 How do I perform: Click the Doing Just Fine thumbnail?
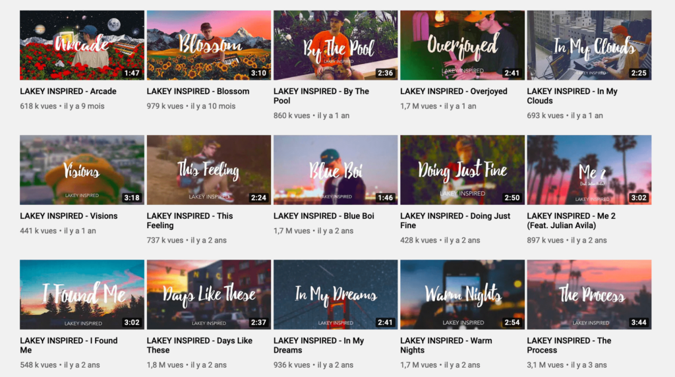(462, 170)
